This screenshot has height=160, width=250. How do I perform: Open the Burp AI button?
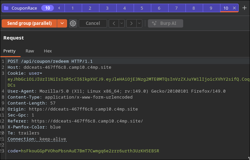point(166,24)
